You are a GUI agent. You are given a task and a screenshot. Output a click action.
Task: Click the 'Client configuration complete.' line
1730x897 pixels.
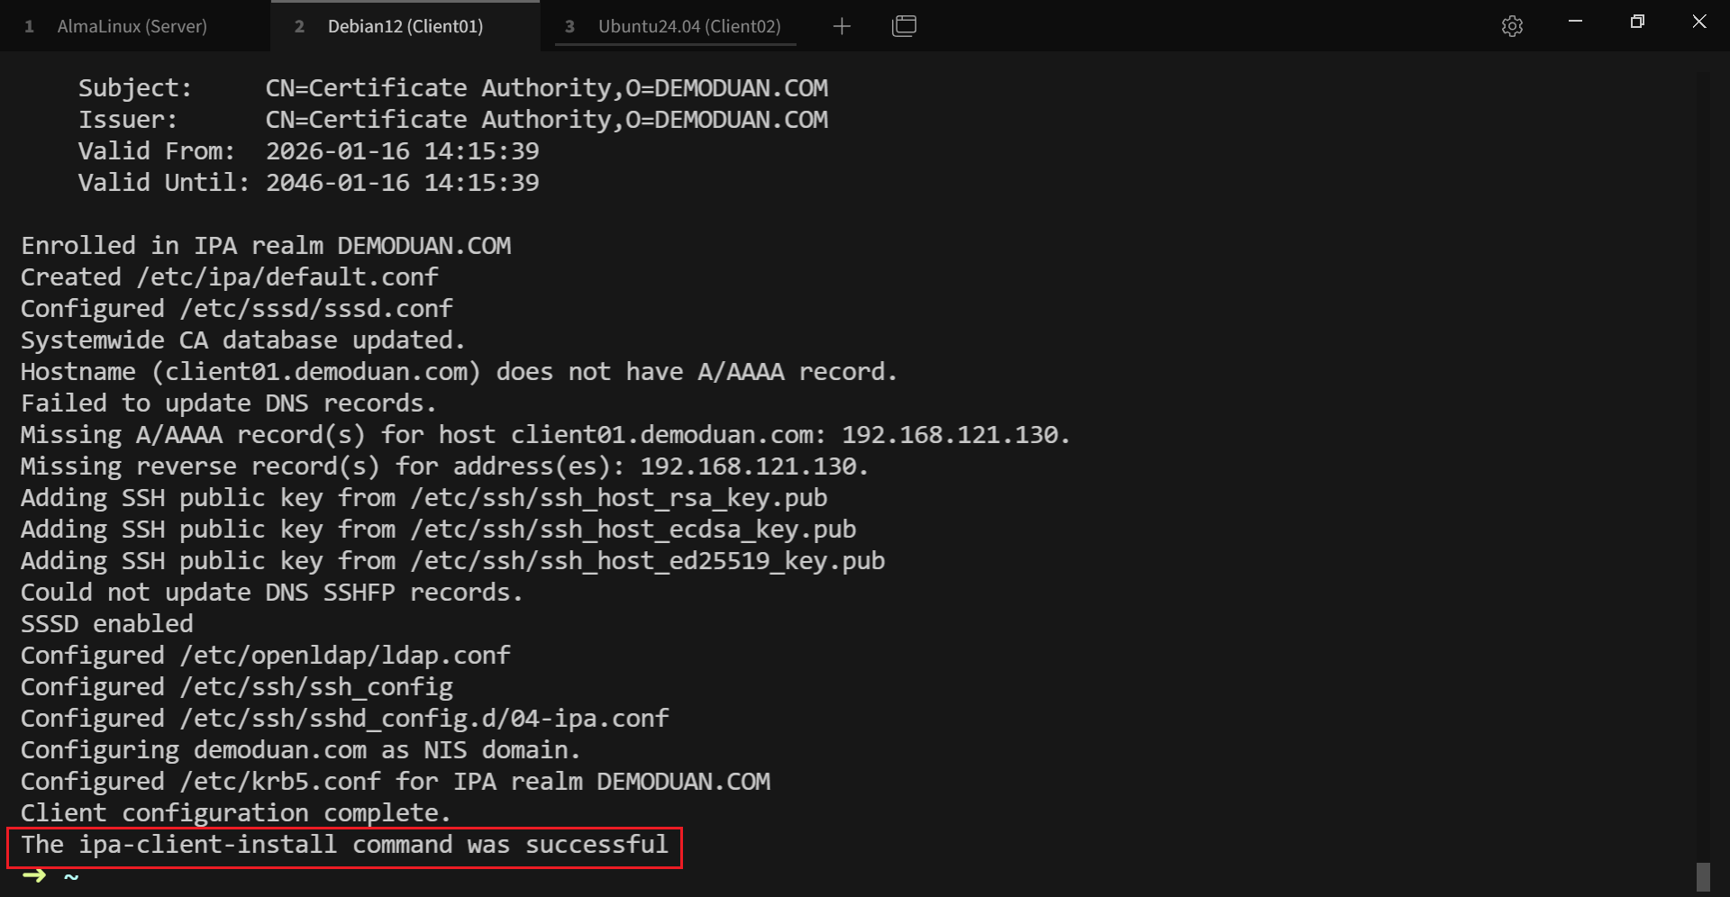click(x=235, y=813)
